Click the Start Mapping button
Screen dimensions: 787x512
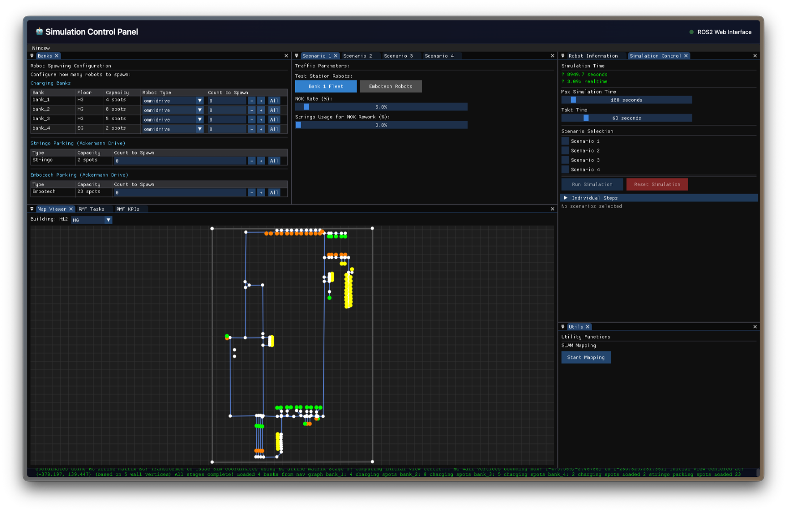click(586, 358)
